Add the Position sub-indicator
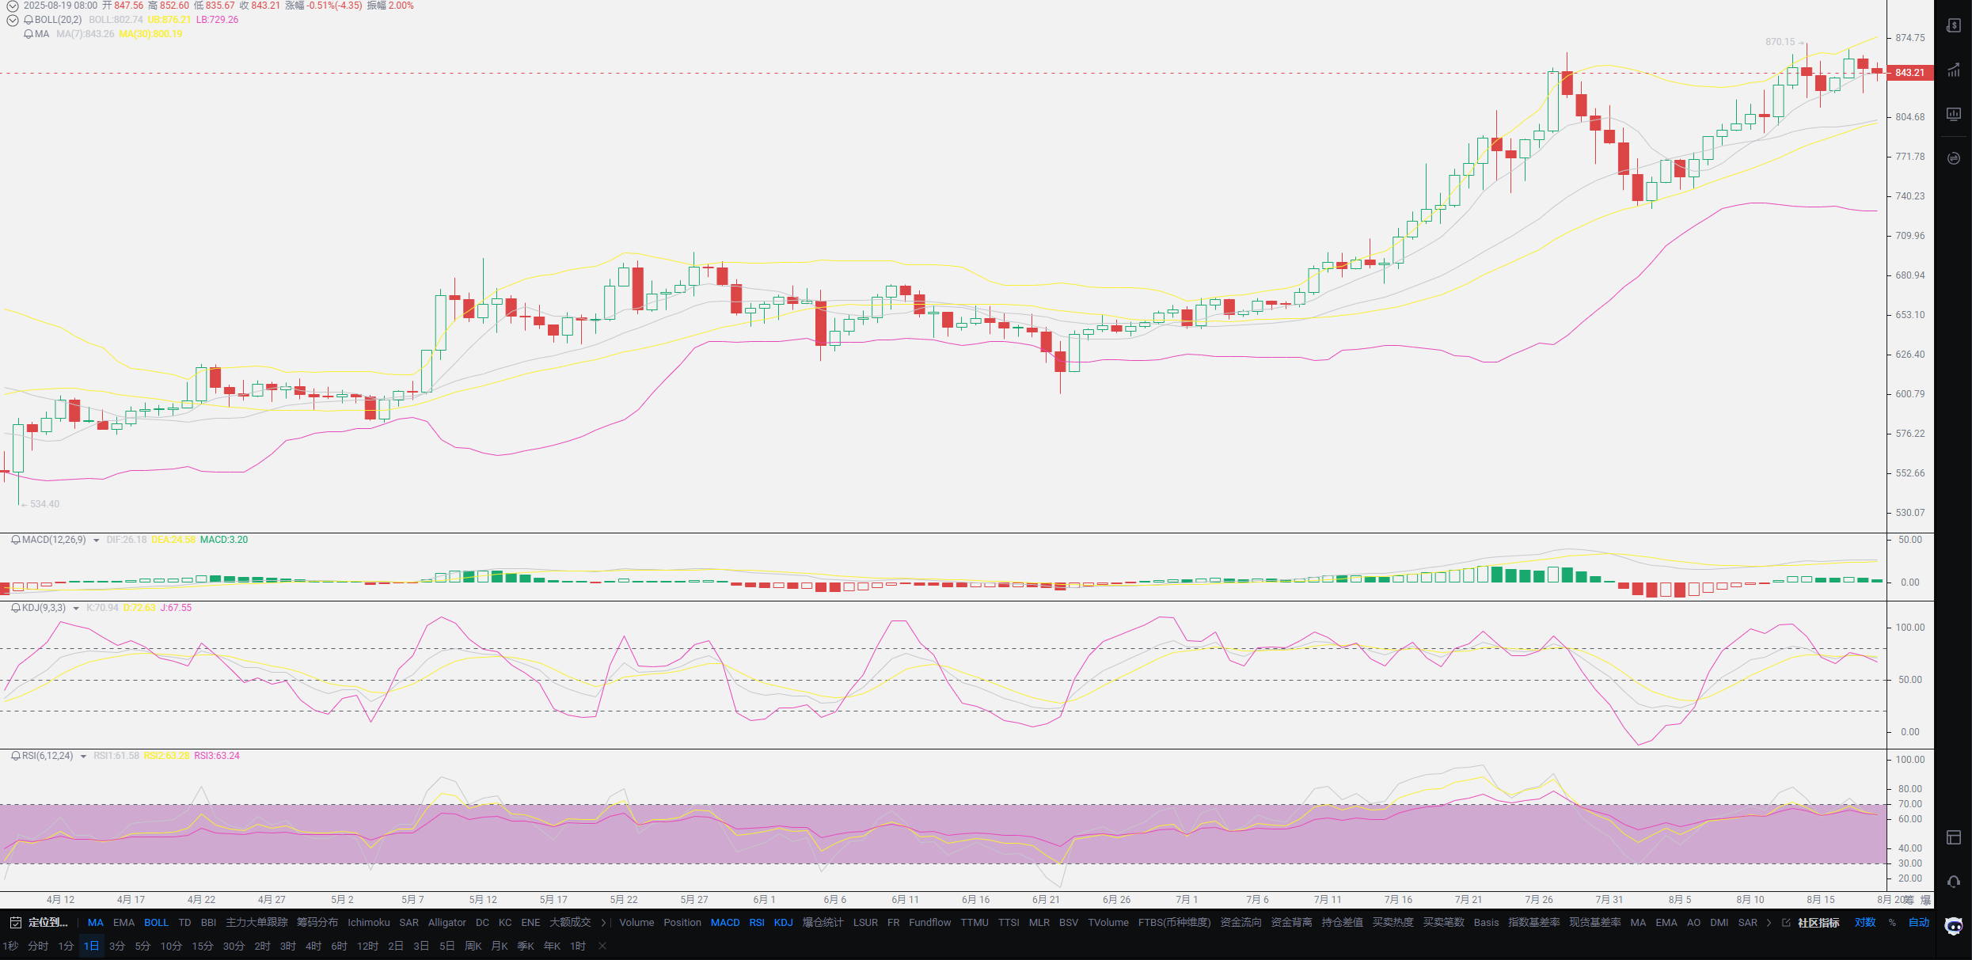 [682, 923]
